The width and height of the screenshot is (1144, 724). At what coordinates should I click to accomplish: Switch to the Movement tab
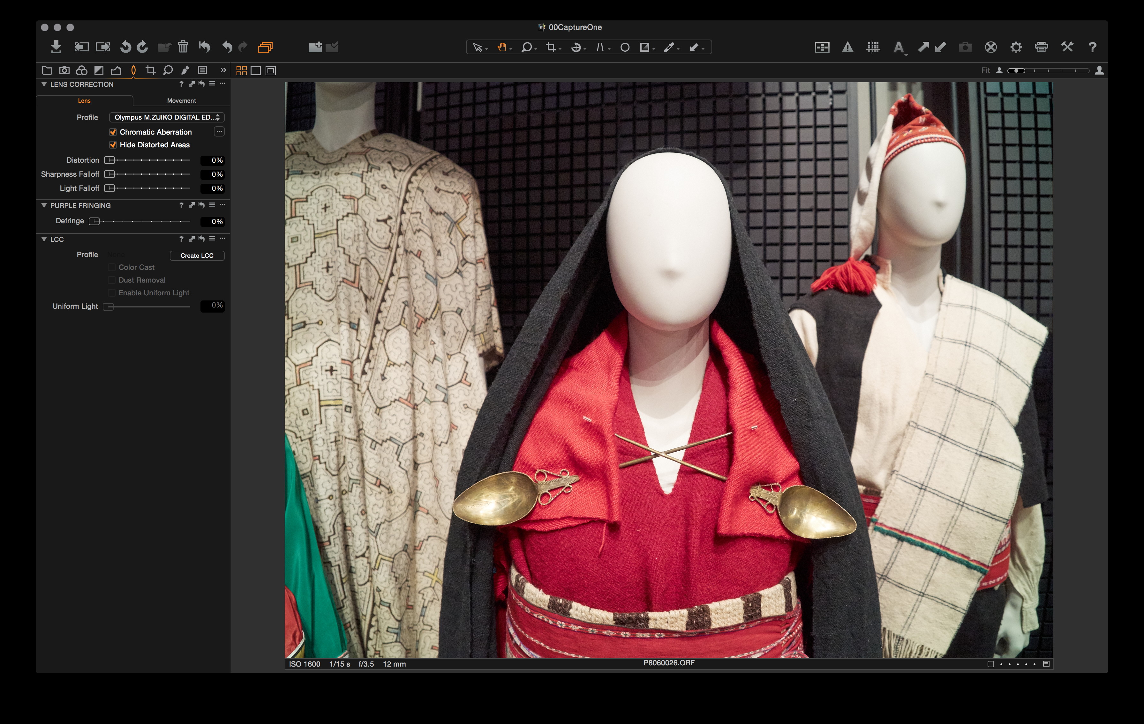[182, 101]
